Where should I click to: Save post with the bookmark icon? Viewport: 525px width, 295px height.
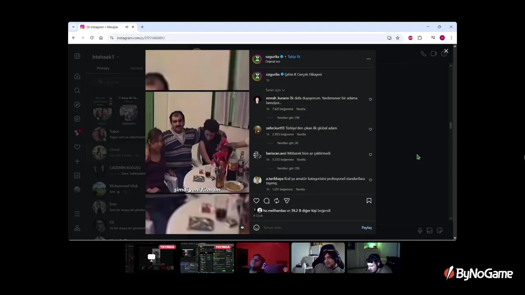[x=369, y=201]
